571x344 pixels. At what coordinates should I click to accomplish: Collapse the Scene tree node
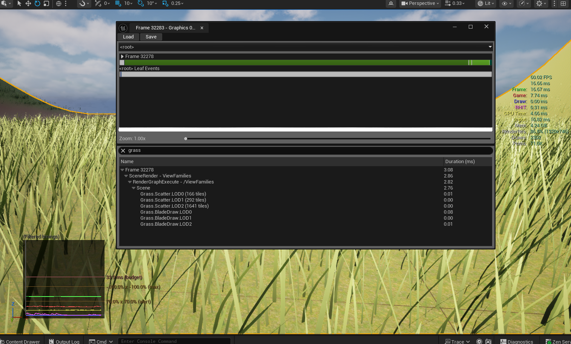click(134, 188)
